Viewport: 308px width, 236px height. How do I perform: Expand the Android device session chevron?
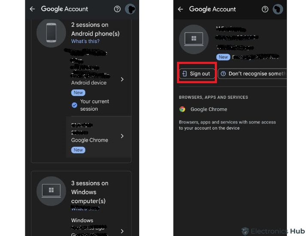point(122,79)
